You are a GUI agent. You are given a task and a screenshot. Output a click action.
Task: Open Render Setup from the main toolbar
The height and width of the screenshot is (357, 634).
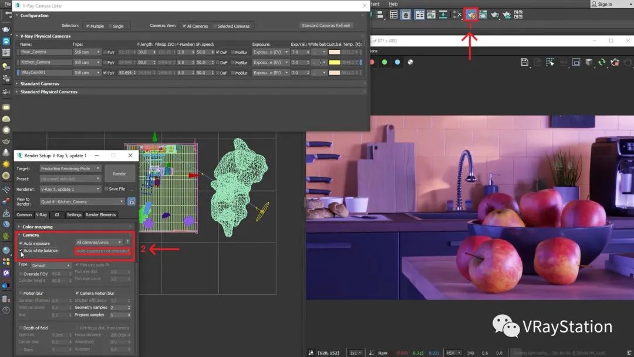pyautogui.click(x=471, y=15)
